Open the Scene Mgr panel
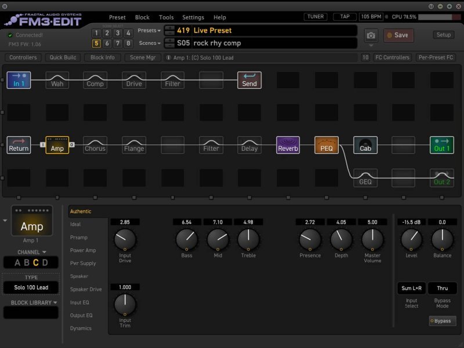The width and height of the screenshot is (464, 348). click(143, 57)
